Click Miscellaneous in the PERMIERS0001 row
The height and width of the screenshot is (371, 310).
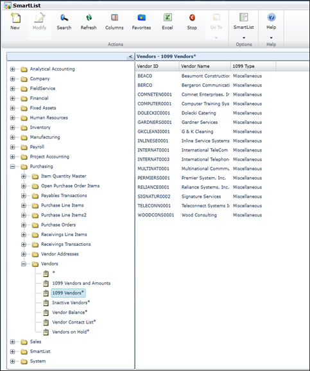[x=247, y=178]
